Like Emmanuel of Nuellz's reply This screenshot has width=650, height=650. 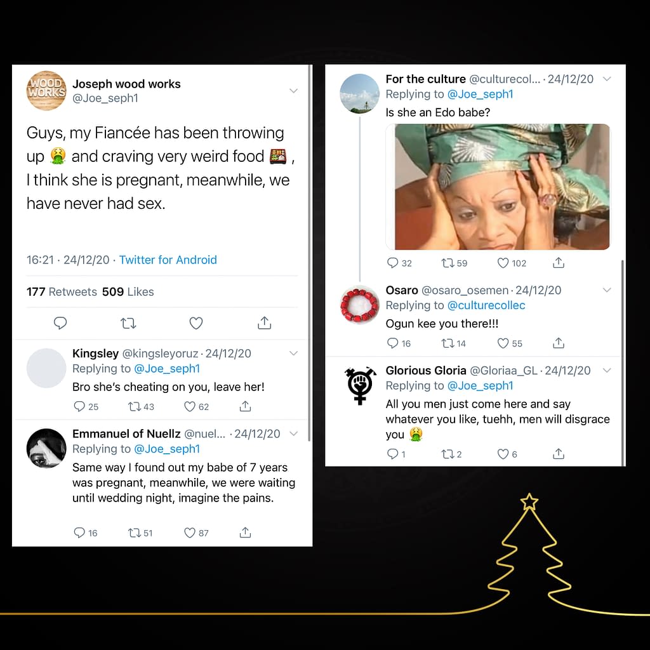[189, 533]
